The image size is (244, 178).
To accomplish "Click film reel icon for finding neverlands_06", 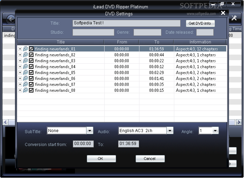I will [x=25, y=78].
